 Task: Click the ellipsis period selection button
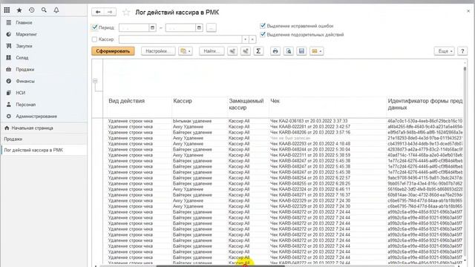(212, 27)
